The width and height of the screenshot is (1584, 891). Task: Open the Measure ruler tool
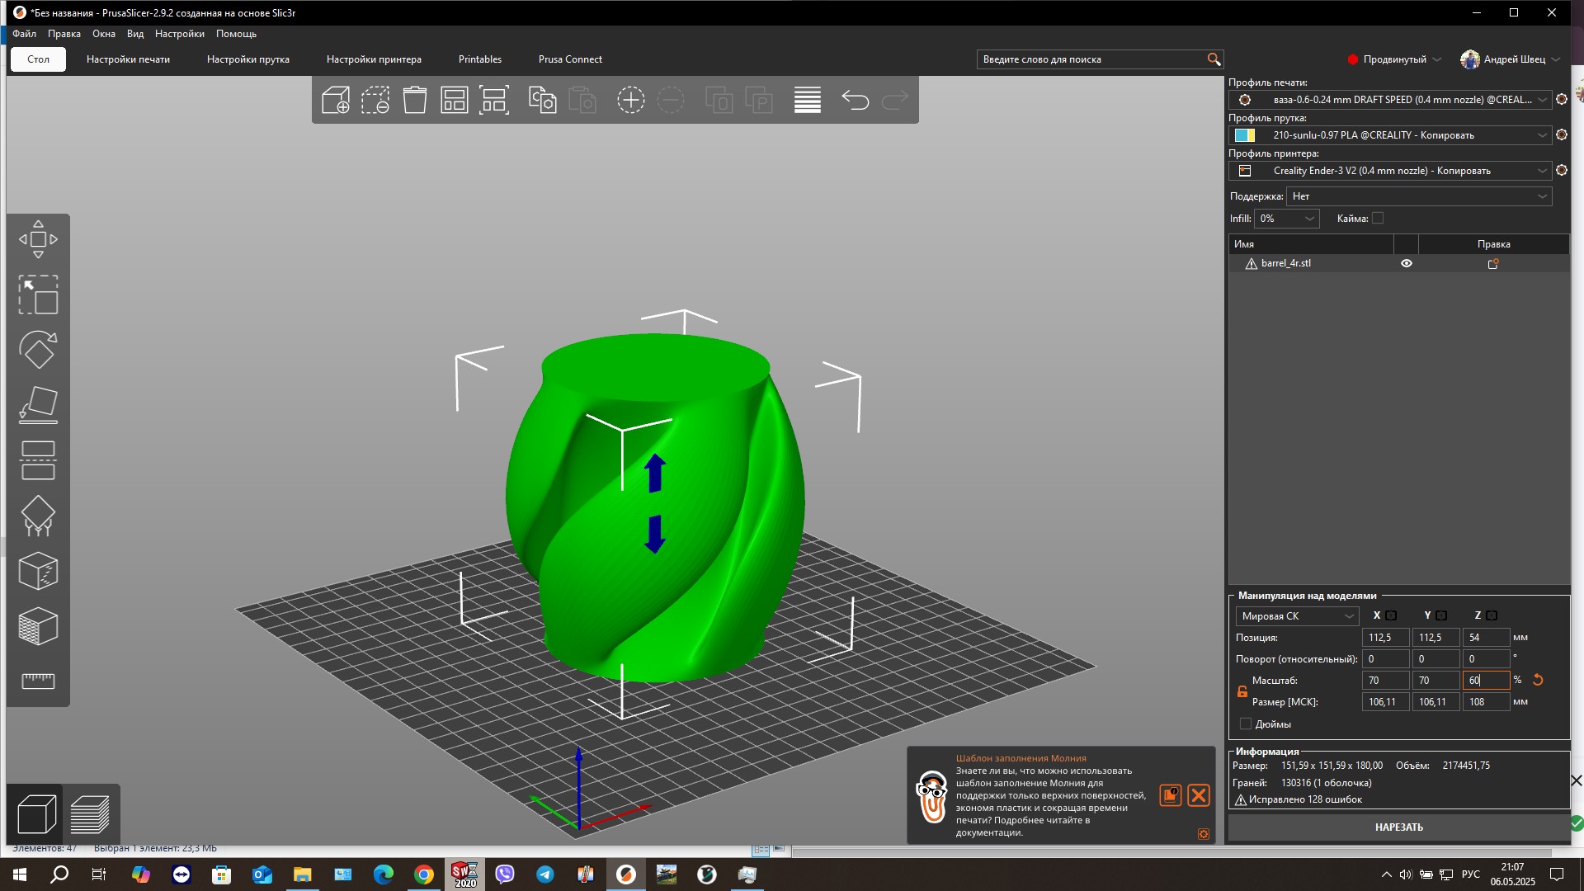38,681
